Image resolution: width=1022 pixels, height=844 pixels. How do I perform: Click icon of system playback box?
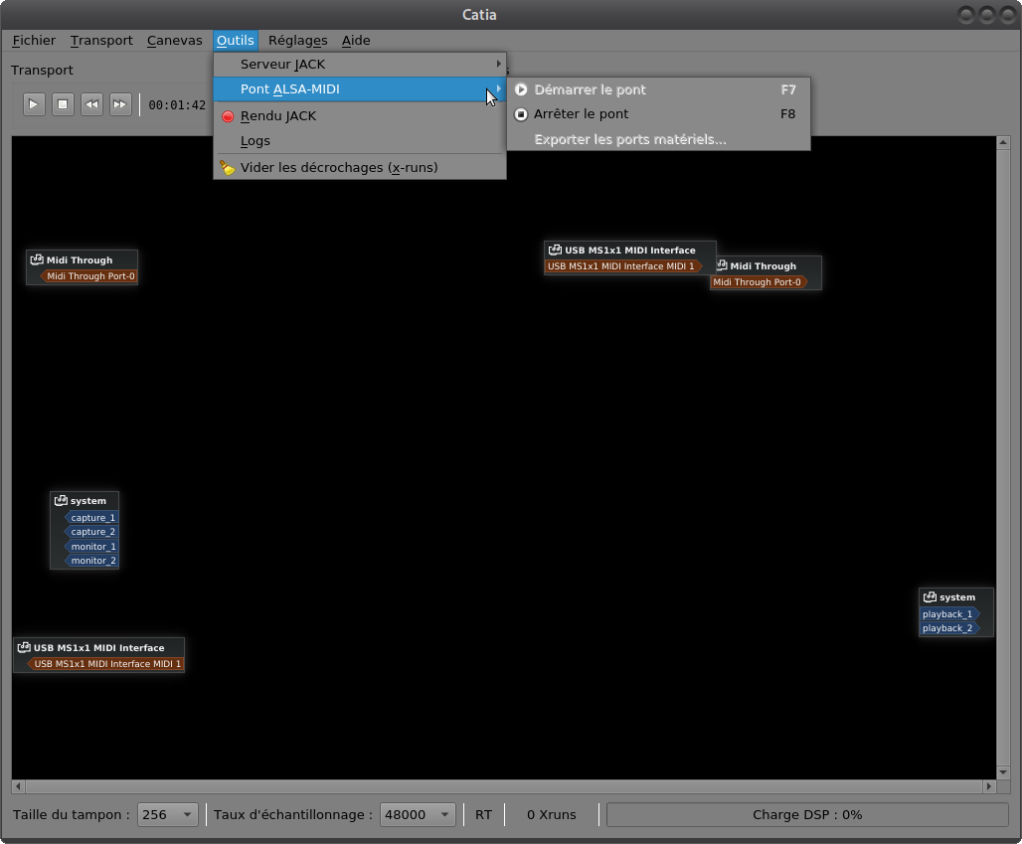pyautogui.click(x=931, y=597)
